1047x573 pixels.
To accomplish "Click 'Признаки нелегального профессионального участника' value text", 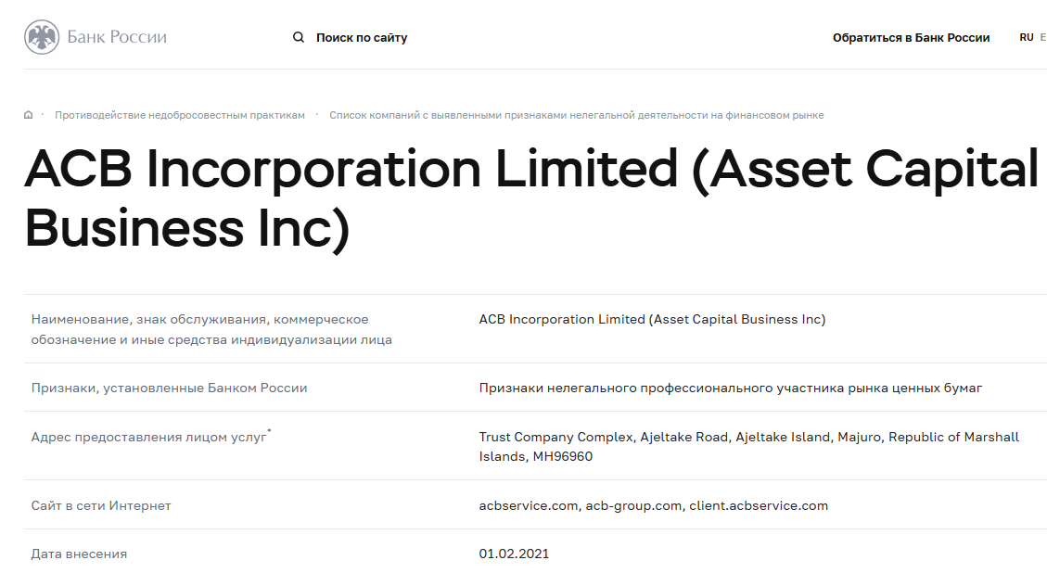I will point(730,388).
